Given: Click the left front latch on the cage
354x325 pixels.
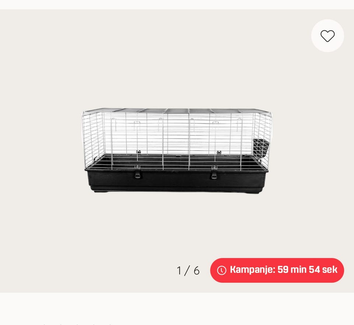Looking at the screenshot, I should click(x=137, y=172).
